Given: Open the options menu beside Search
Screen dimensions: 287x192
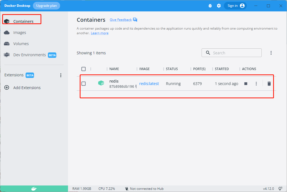Looking at the screenshot, I should point(271,53).
